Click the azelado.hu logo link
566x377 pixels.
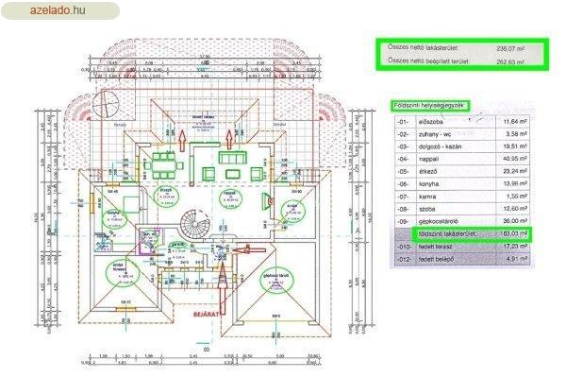coord(58,10)
